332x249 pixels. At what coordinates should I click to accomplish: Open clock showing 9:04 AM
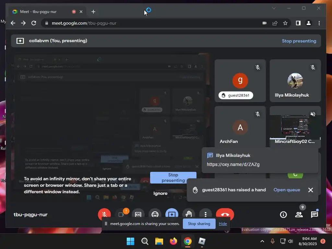[x=308, y=241]
